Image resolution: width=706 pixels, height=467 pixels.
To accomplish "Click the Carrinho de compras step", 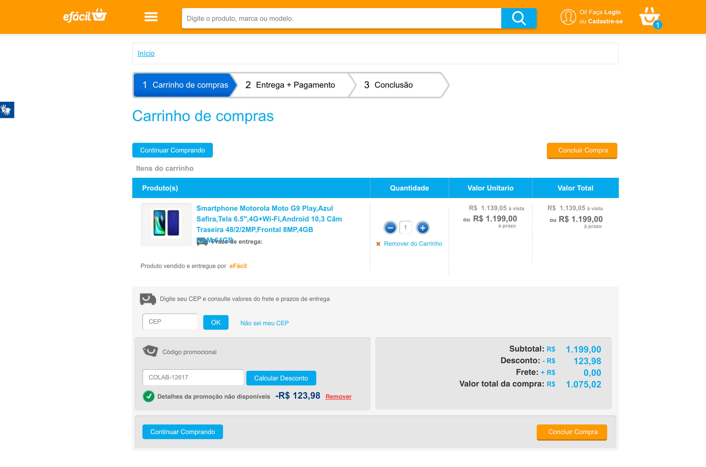I will pos(185,85).
